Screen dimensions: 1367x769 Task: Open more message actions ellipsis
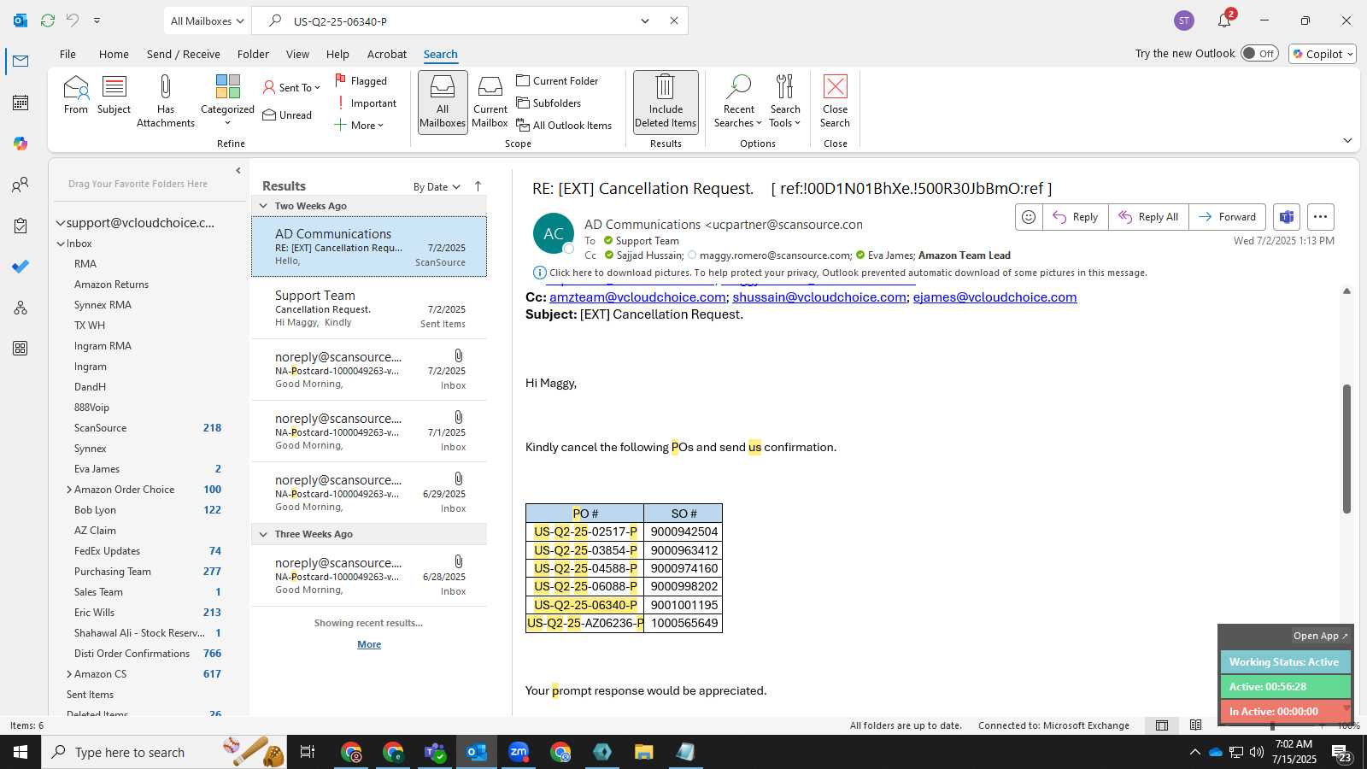click(1320, 217)
